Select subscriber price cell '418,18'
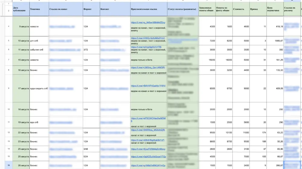The width and height of the screenshot is (302, 169). (x=275, y=27)
